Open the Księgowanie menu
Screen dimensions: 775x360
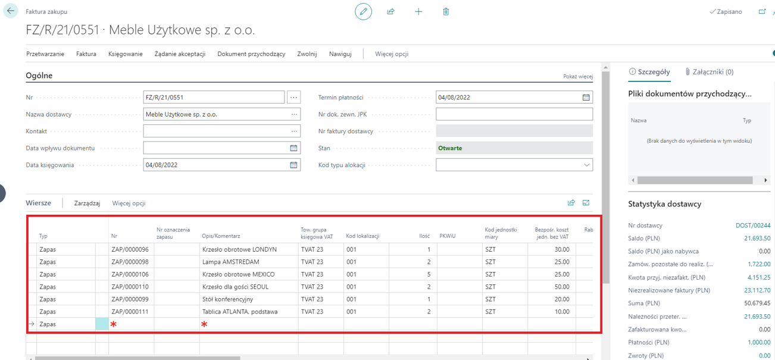(125, 54)
